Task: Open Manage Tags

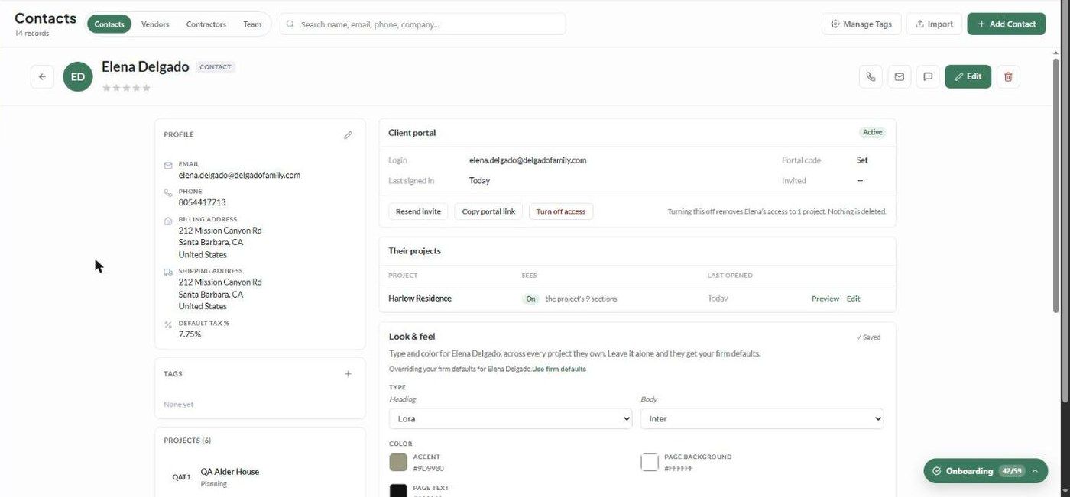Action: tap(861, 24)
